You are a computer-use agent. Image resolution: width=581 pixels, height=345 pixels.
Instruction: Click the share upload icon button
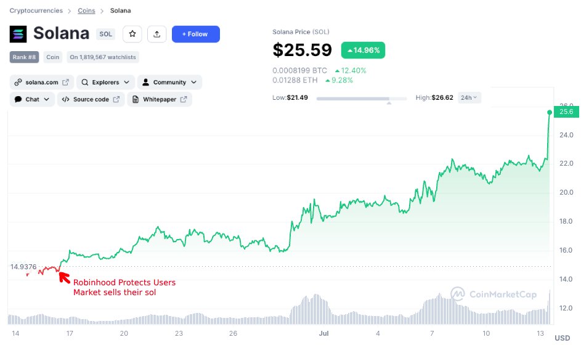[156, 34]
